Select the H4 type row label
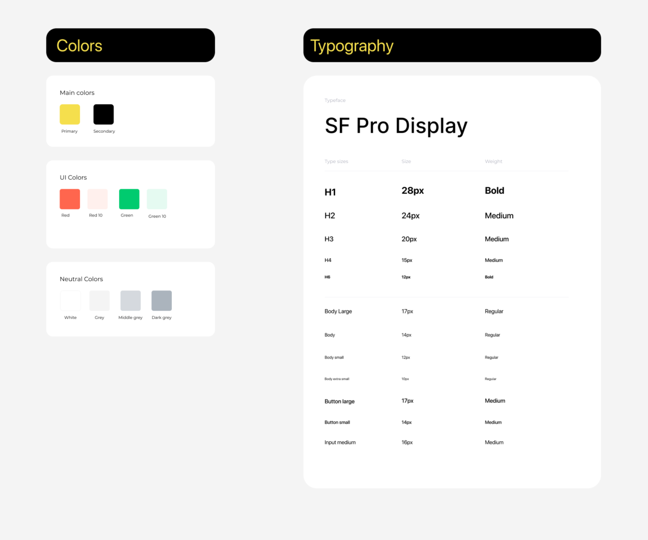The image size is (648, 540). pyautogui.click(x=328, y=260)
